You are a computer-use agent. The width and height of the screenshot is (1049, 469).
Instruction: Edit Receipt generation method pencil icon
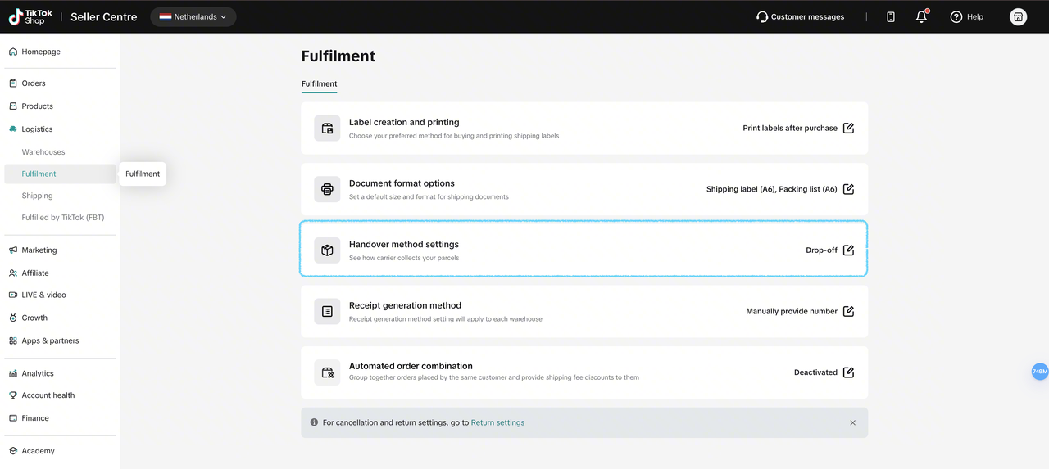point(848,311)
